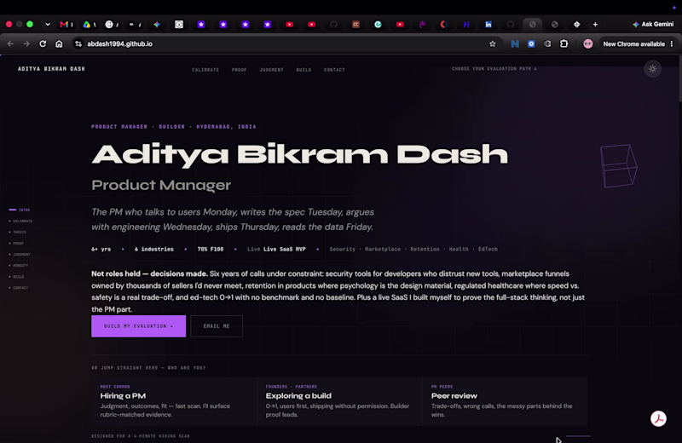
Task: Jump to Thesis in the side section nav
Action: tap(18, 233)
